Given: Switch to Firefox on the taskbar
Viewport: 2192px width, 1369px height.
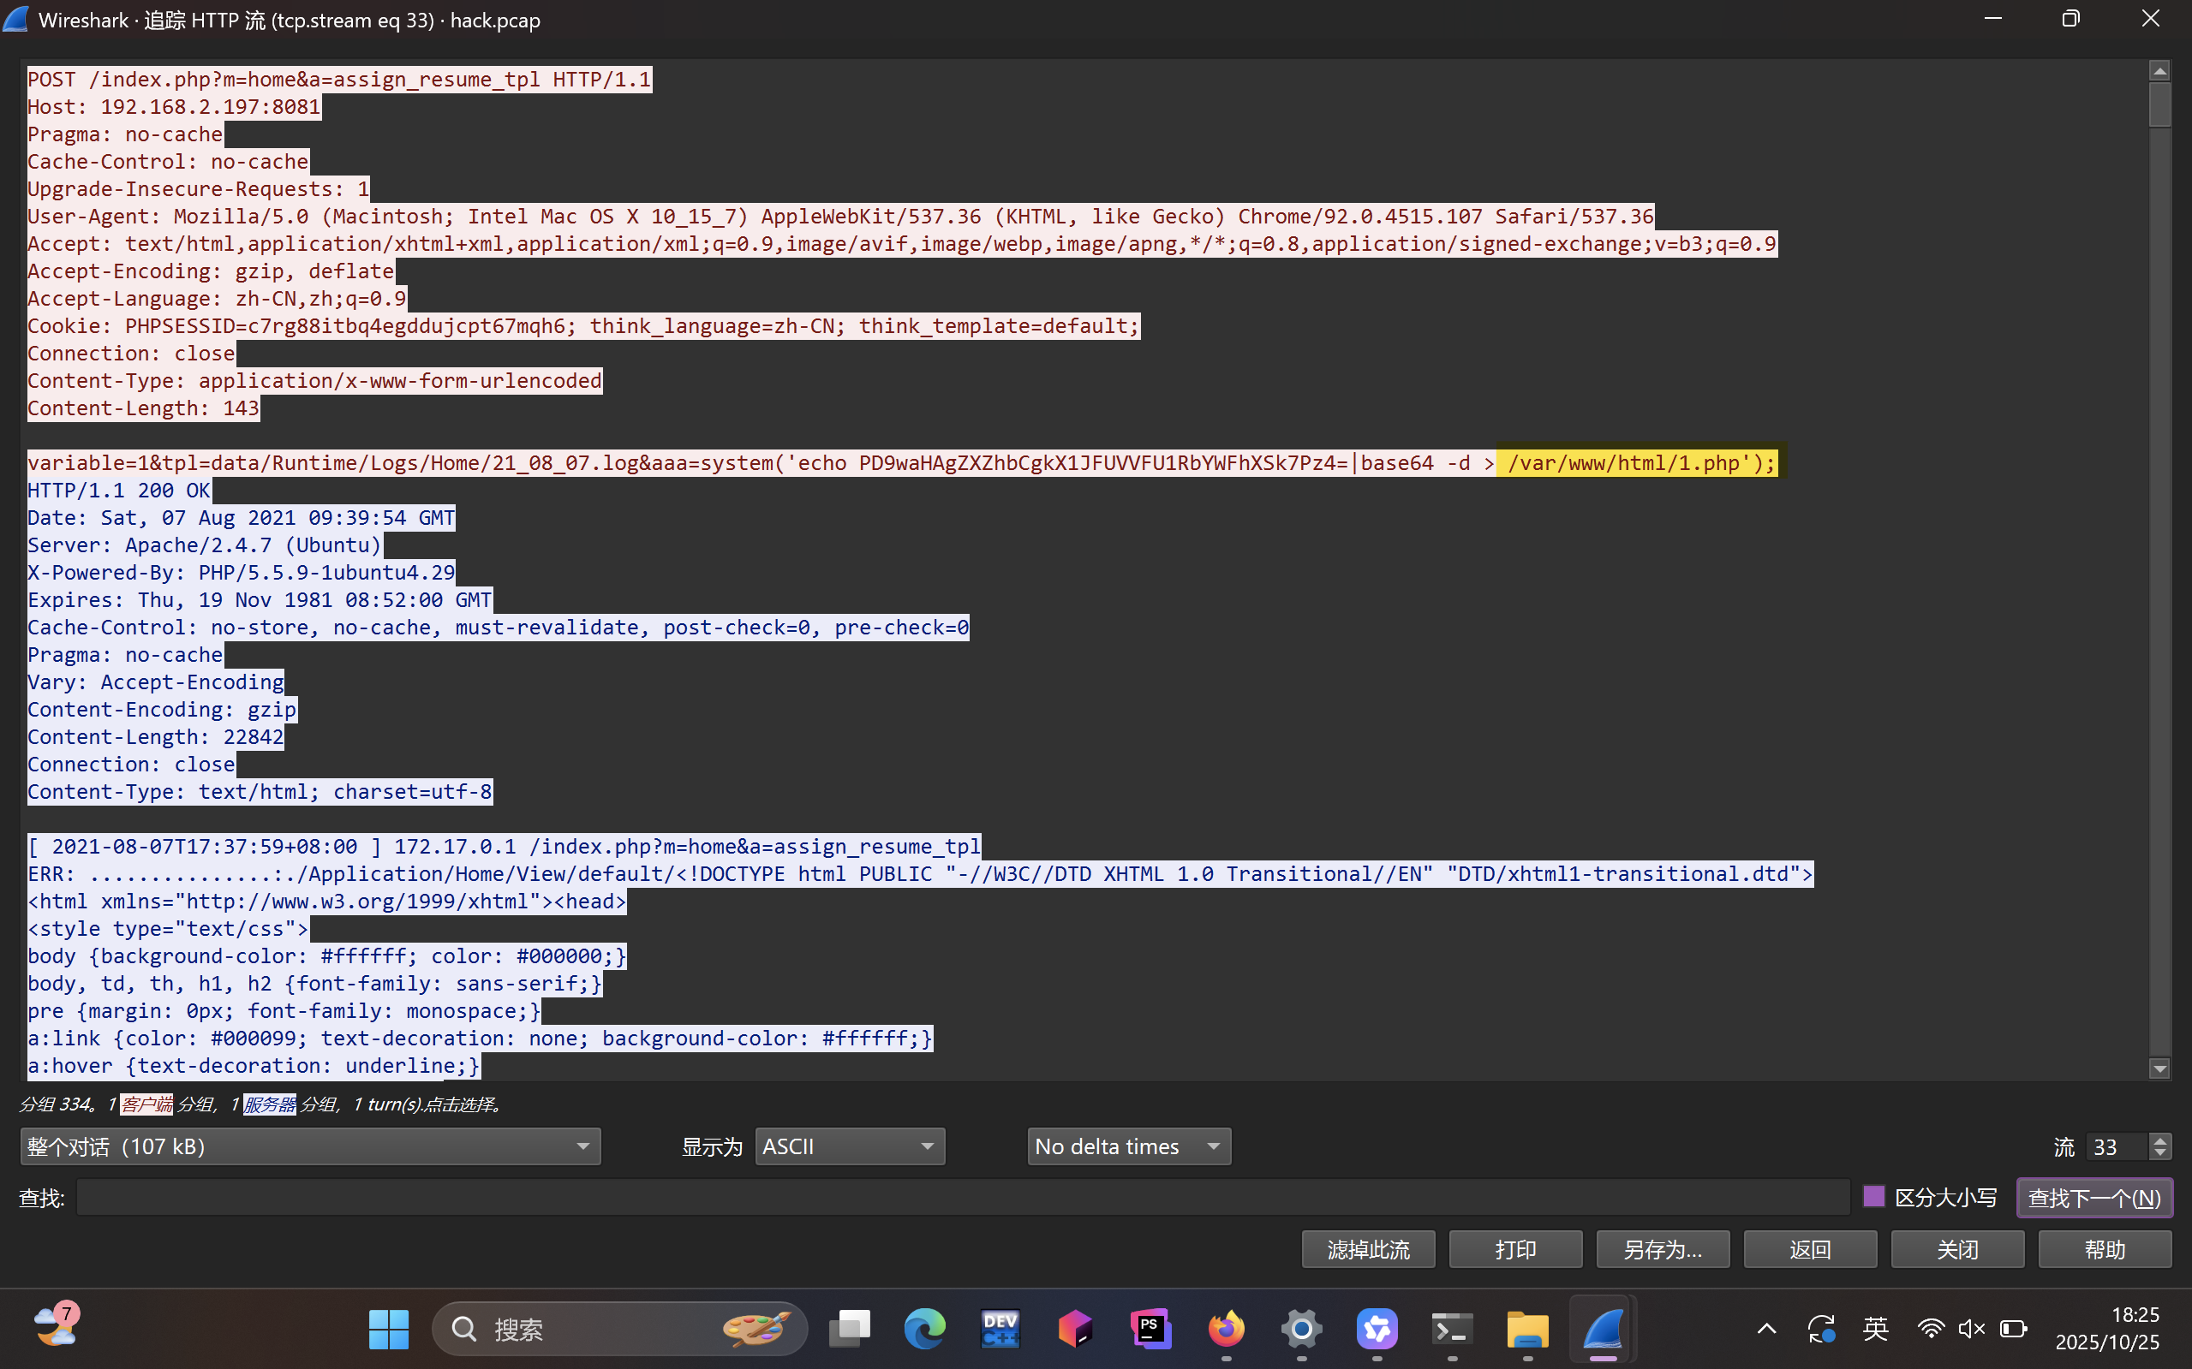Looking at the screenshot, I should pyautogui.click(x=1227, y=1329).
